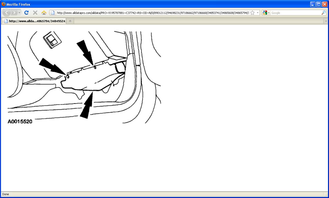Click the Forward navigation arrow
329x198 pixels.
click(x=14, y=13)
